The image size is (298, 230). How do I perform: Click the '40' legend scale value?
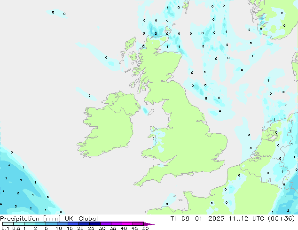pyautogui.click(x=124, y=228)
